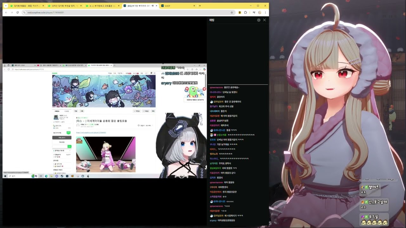Open Chrome's three-dot menu

pyautogui.click(x=265, y=12)
